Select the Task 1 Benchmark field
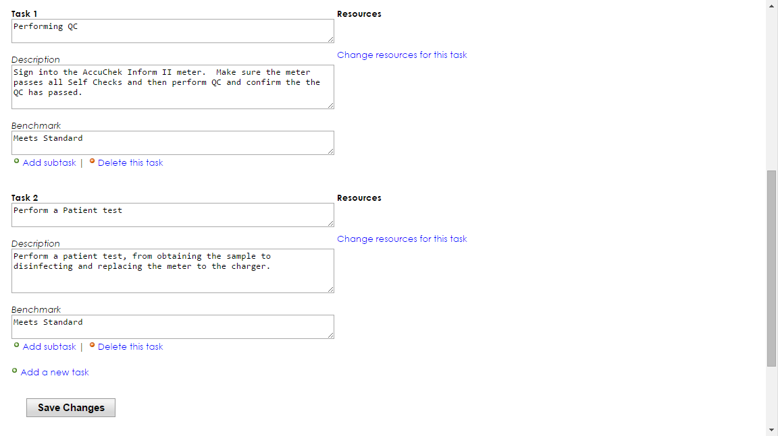The width and height of the screenshot is (778, 436). [x=172, y=143]
